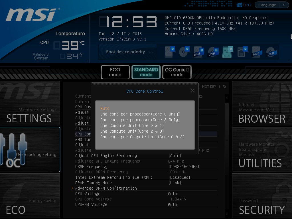Select the last USB CD/DVD boot icon

pos(271,52)
